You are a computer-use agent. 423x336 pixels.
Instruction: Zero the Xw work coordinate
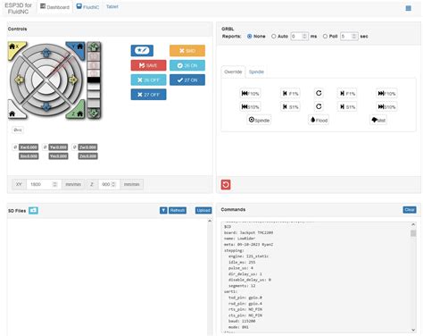point(15,147)
